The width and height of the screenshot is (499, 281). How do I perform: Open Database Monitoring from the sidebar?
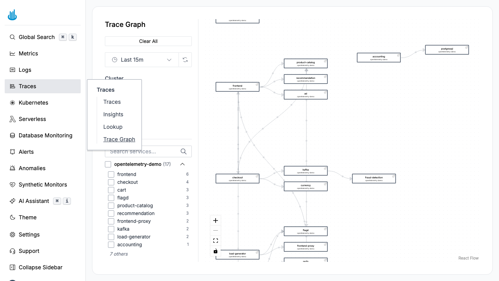click(x=45, y=135)
